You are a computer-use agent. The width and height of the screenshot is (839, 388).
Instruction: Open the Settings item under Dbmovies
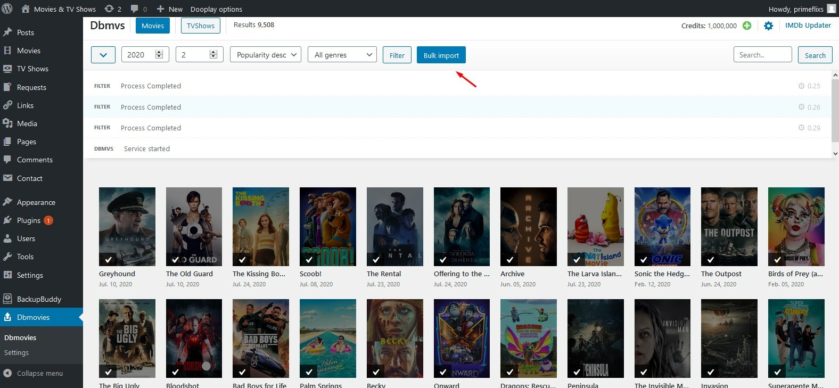(17, 352)
